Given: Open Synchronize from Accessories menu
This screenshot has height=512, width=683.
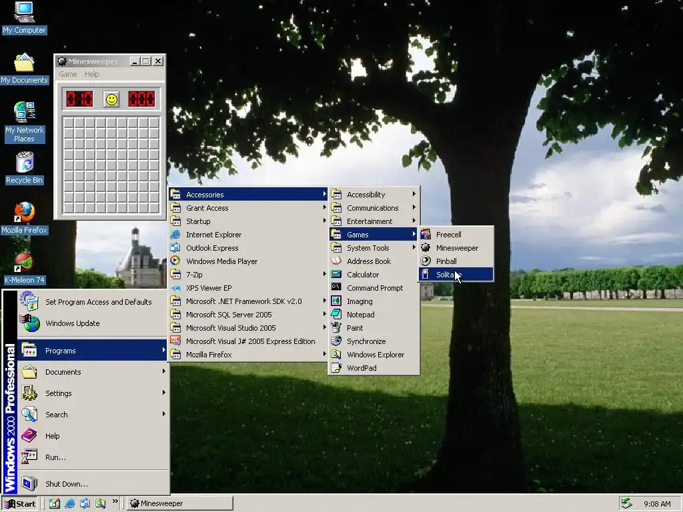Looking at the screenshot, I should [374, 341].
